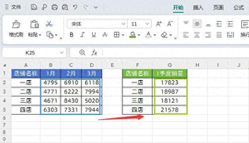Select cell G2 containing 17823
This screenshot has height=143, width=249.
[x=169, y=83]
